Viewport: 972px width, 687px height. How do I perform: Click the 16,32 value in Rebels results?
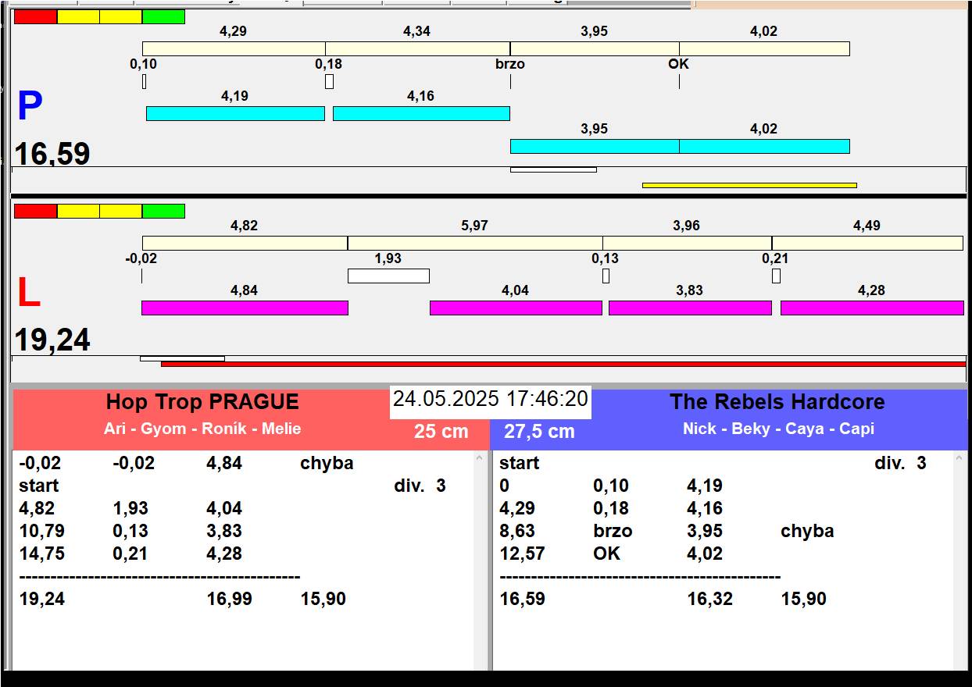[x=709, y=599]
